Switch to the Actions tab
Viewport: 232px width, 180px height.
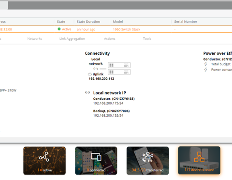point(110,39)
